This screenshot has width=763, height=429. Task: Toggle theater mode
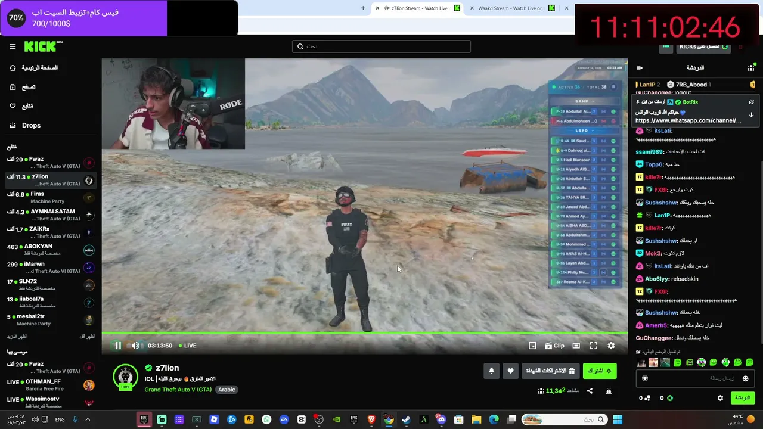576,346
